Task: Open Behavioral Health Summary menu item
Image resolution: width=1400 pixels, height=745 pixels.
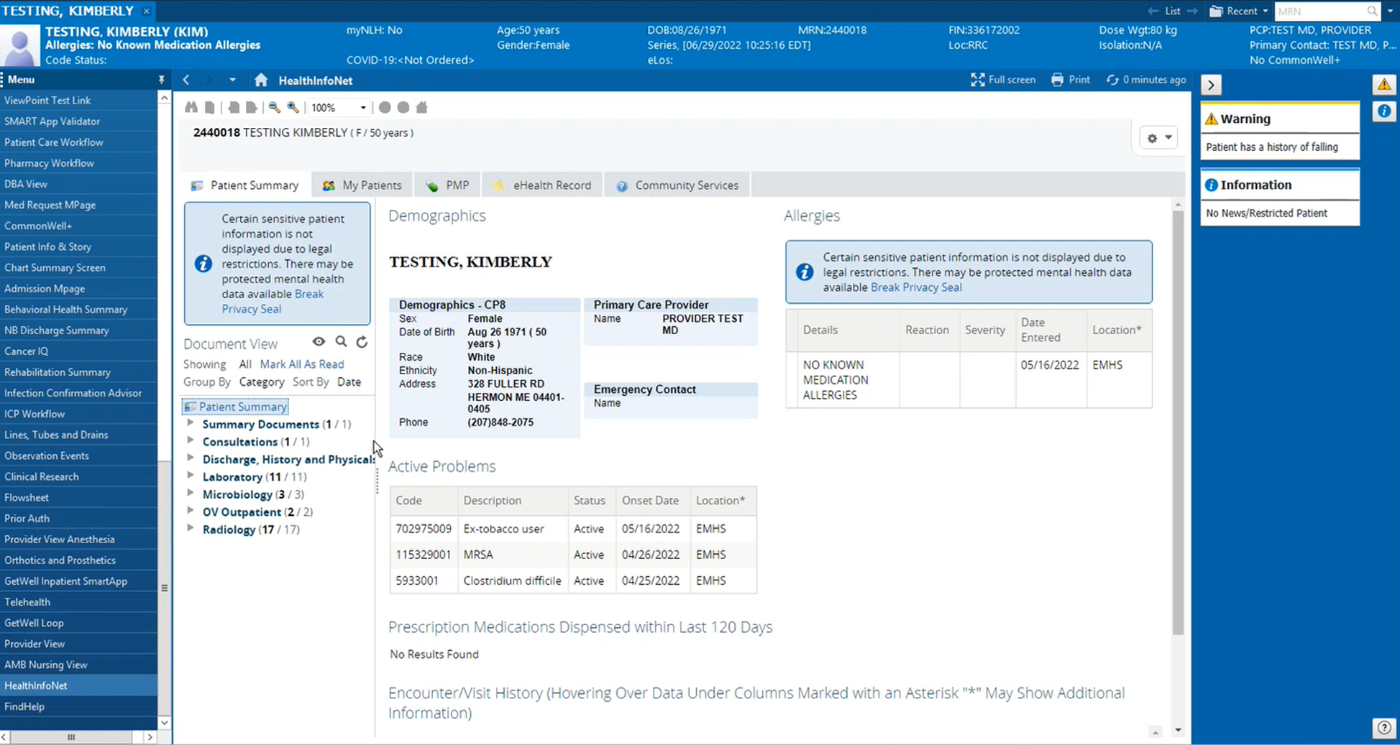Action: [x=65, y=310]
